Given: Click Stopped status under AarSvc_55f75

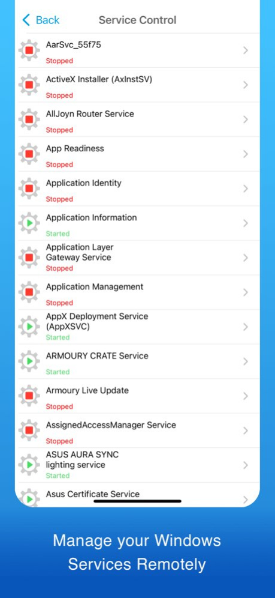Looking at the screenshot, I should [x=59, y=61].
